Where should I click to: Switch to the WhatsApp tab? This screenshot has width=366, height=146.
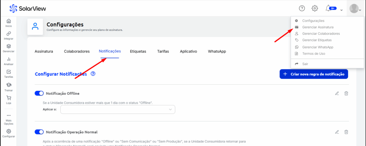pyautogui.click(x=217, y=52)
